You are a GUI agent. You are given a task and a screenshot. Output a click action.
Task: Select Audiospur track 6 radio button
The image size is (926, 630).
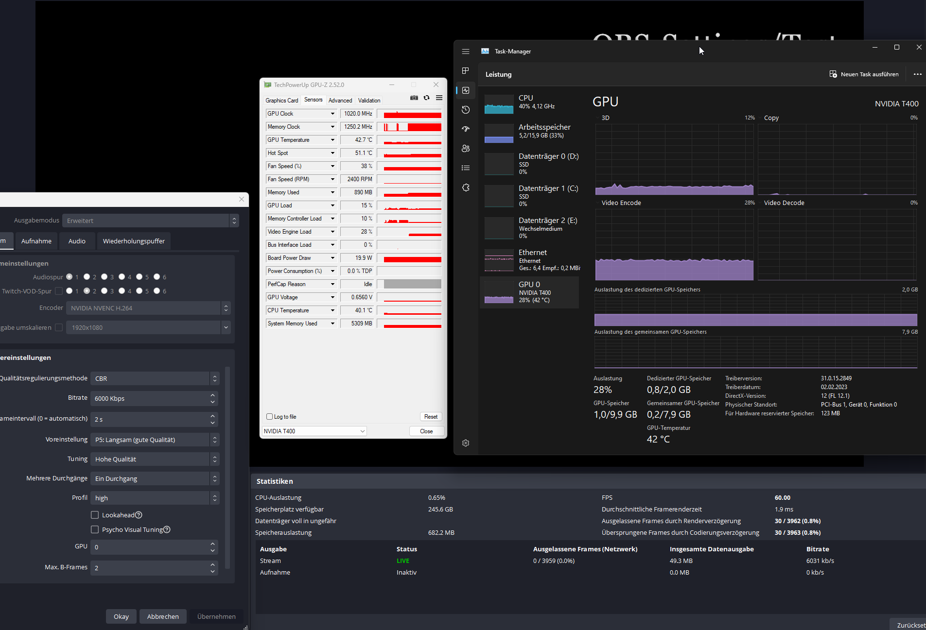click(157, 277)
